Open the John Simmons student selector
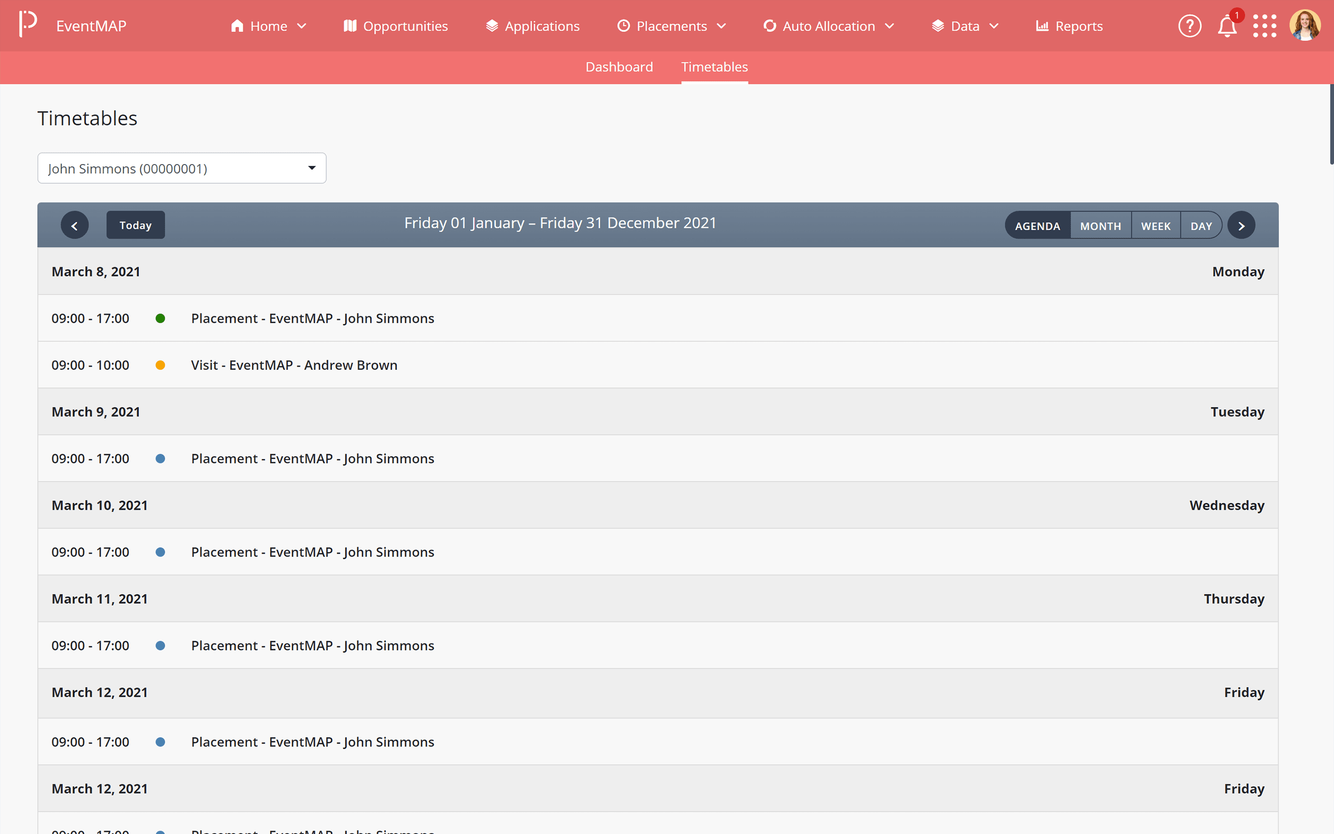 point(182,168)
